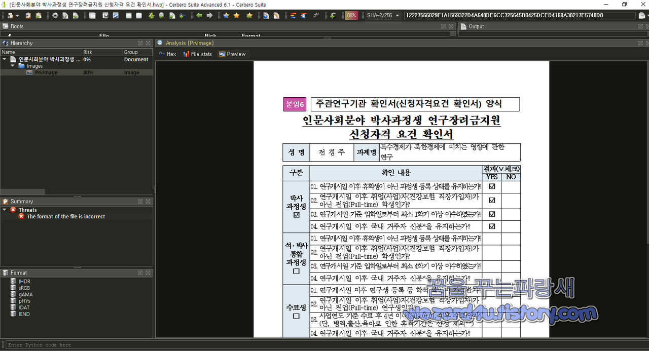Screen dimensions: 649x351
Task: Switch to the Hex tab
Action: coord(167,54)
